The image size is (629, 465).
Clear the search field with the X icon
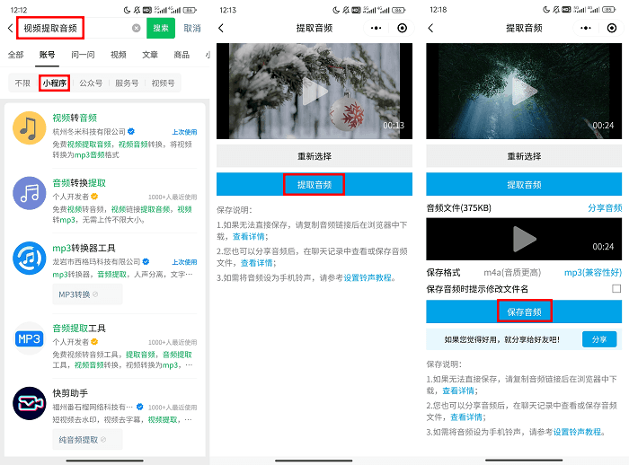pyautogui.click(x=137, y=28)
